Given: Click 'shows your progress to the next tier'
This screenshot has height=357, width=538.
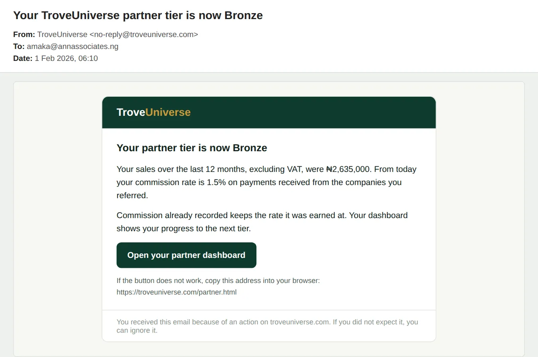Looking at the screenshot, I should coord(184,228).
